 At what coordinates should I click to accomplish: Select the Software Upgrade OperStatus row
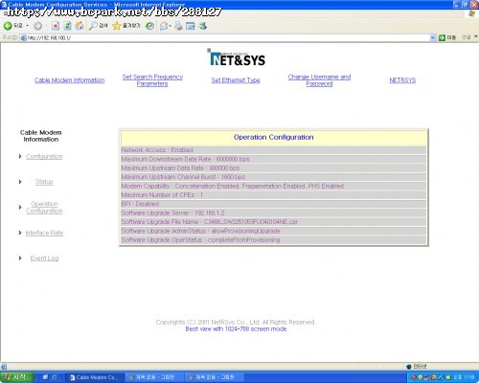[273, 239]
